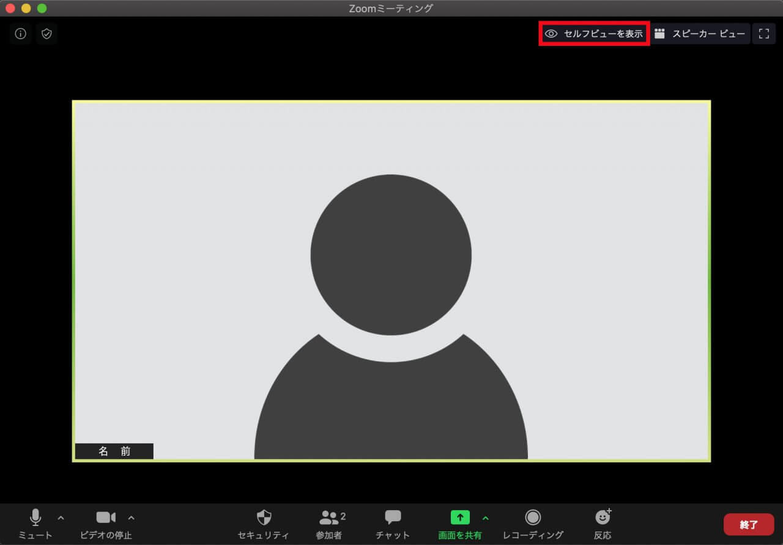The image size is (783, 545).
Task: Start Share Screen (画面を共有)
Action: [460, 524]
